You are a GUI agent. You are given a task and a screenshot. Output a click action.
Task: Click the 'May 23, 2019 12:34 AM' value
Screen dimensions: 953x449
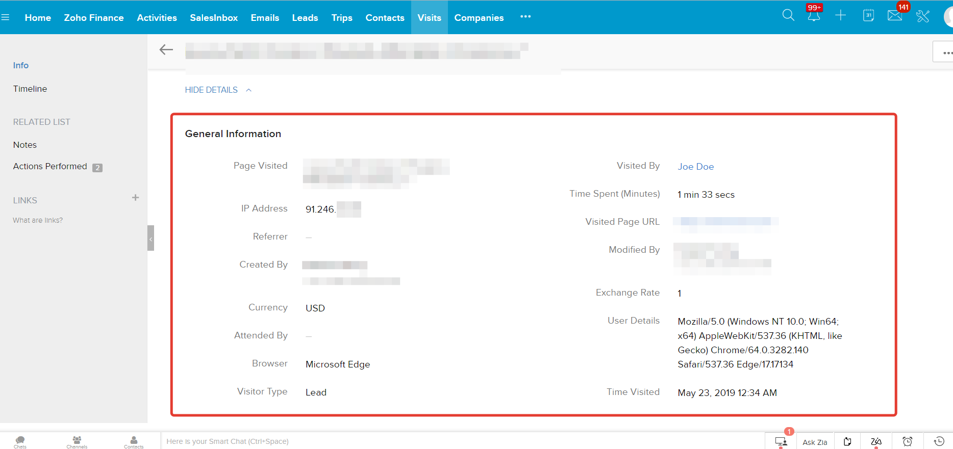(x=727, y=393)
